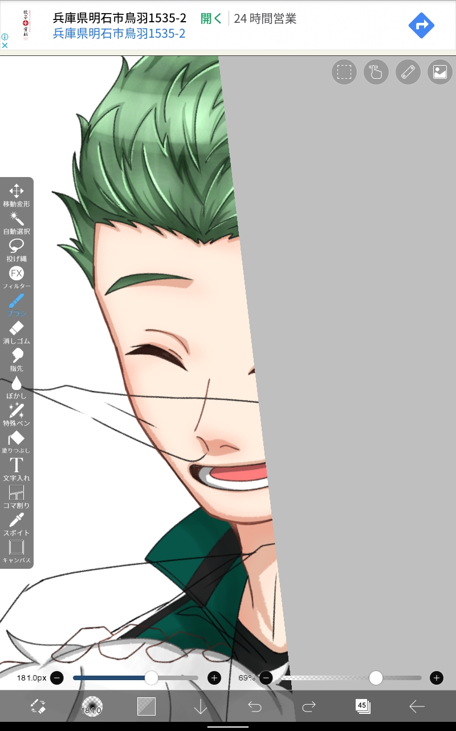Image resolution: width=456 pixels, height=731 pixels.
Task: Tap the down arrow hide toolbar icon
Action: coord(201,707)
